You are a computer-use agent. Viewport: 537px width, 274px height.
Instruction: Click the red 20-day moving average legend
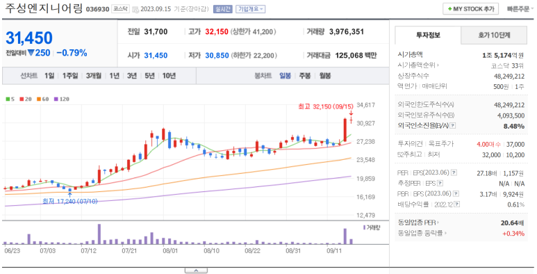26,99
